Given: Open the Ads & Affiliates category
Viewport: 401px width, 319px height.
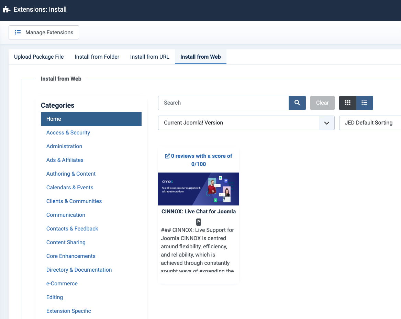Looking at the screenshot, I should [x=65, y=160].
